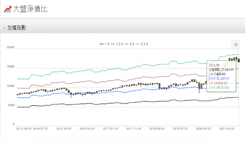This screenshot has width=246, height=141.
Task: Click the 2017/11/01 x-axis label
Action: tap(134, 129)
